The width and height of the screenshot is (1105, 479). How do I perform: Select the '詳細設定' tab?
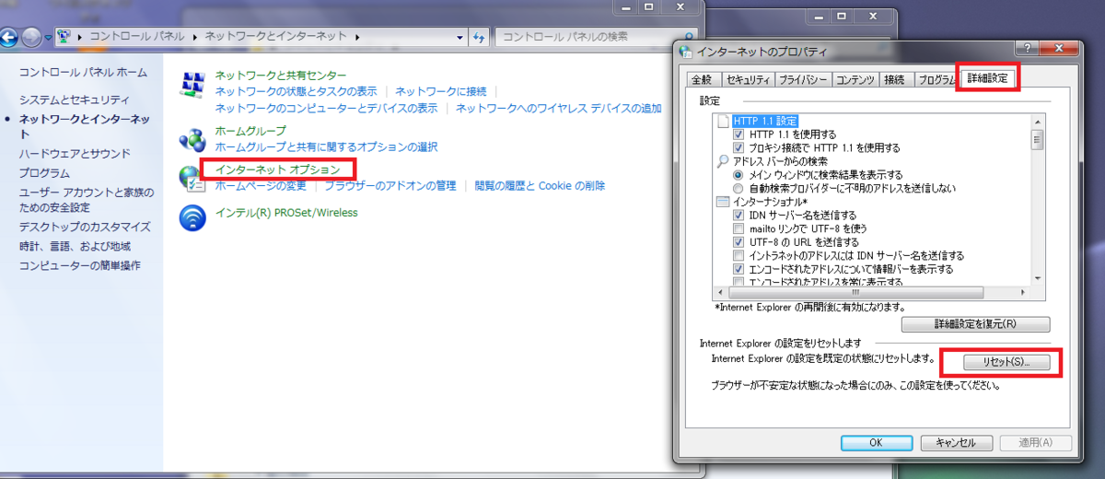click(988, 78)
